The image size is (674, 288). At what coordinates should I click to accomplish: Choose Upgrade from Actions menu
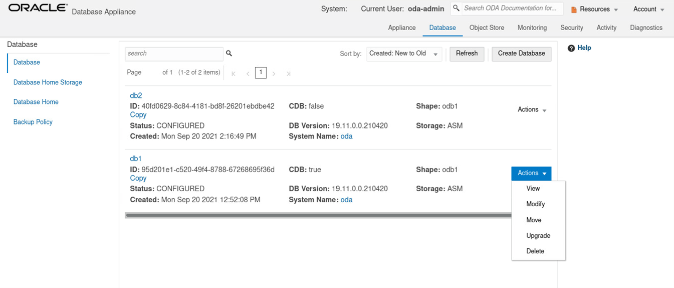click(x=539, y=236)
